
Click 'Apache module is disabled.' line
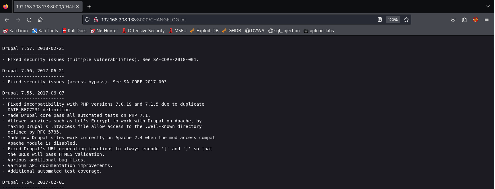(x=43, y=143)
